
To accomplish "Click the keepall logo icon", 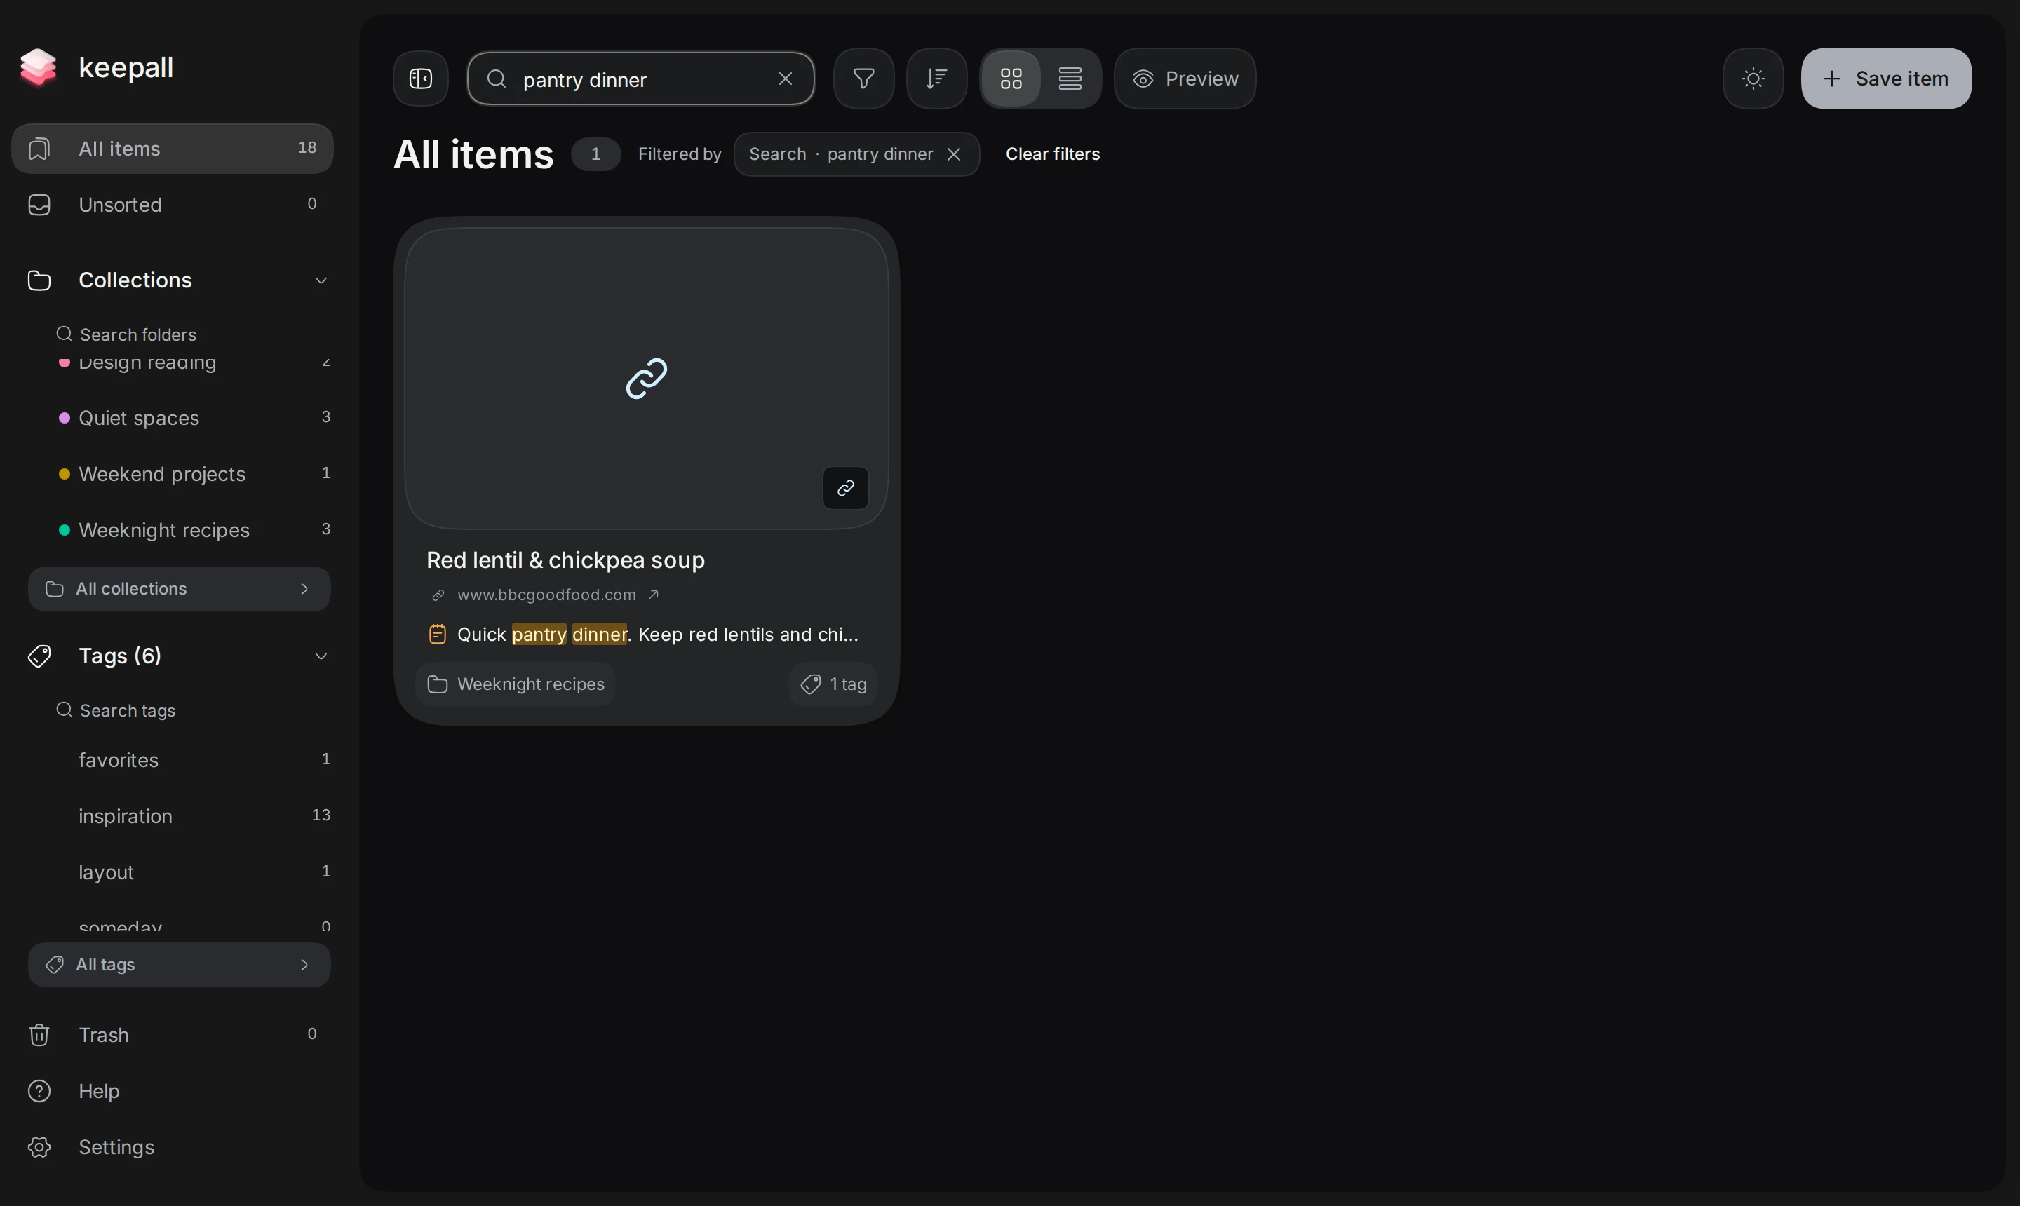I will [x=38, y=67].
